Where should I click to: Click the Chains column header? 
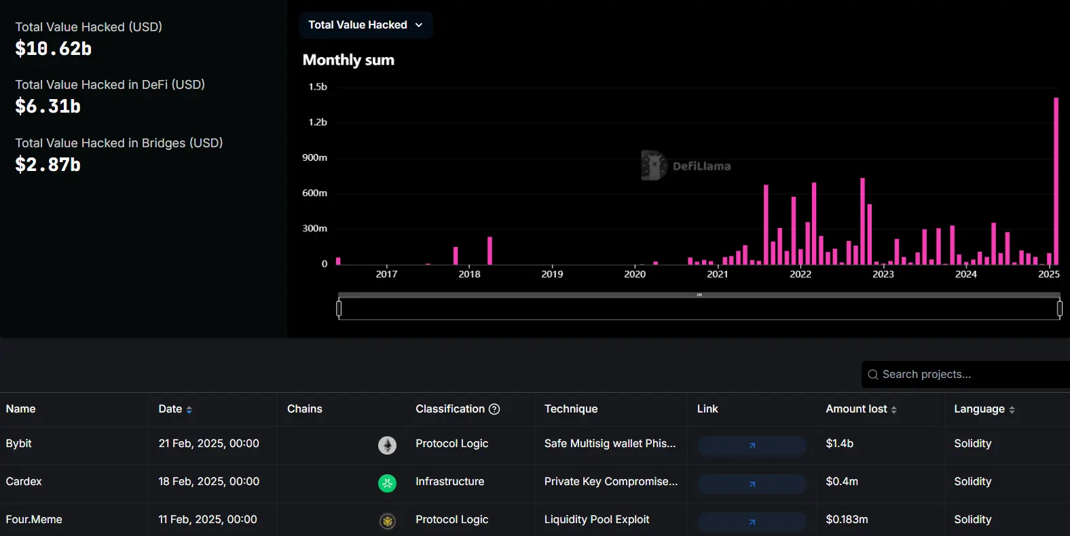[x=305, y=409]
